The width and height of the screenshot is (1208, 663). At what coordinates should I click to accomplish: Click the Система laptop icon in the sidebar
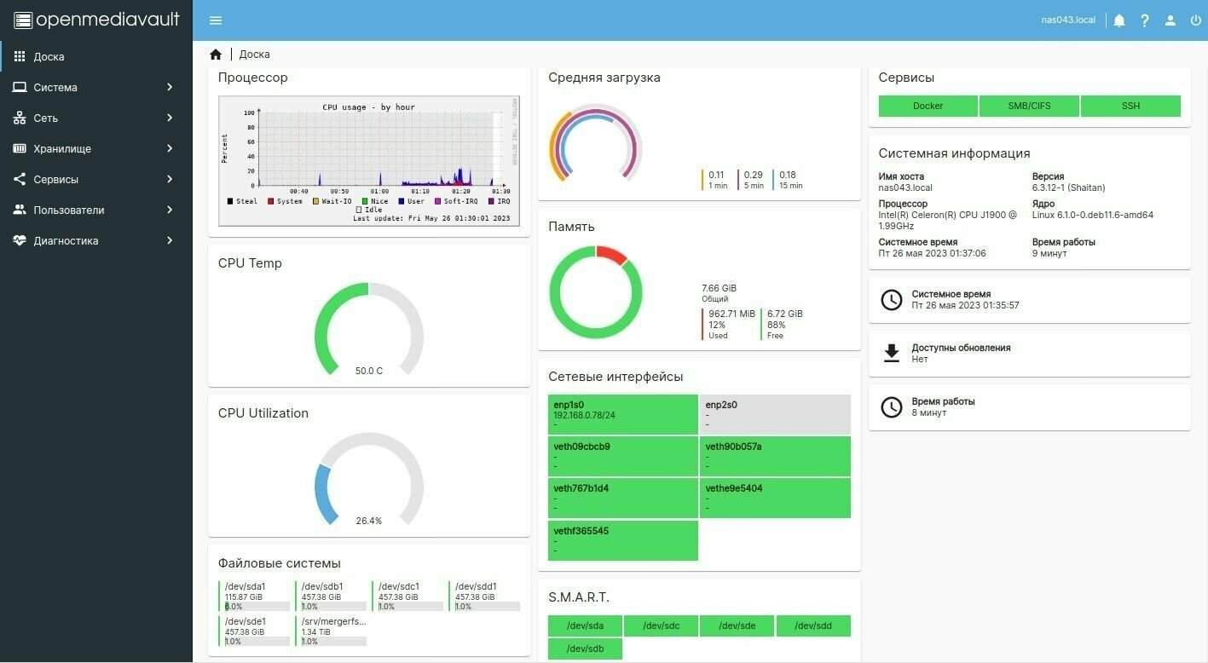point(20,87)
